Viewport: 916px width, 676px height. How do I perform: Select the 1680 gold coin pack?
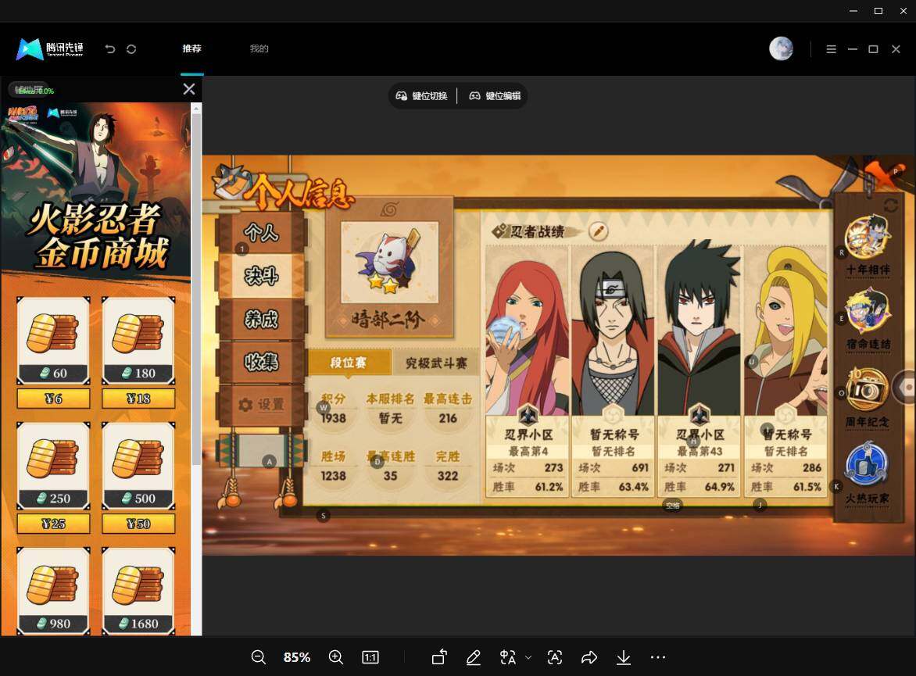138,591
